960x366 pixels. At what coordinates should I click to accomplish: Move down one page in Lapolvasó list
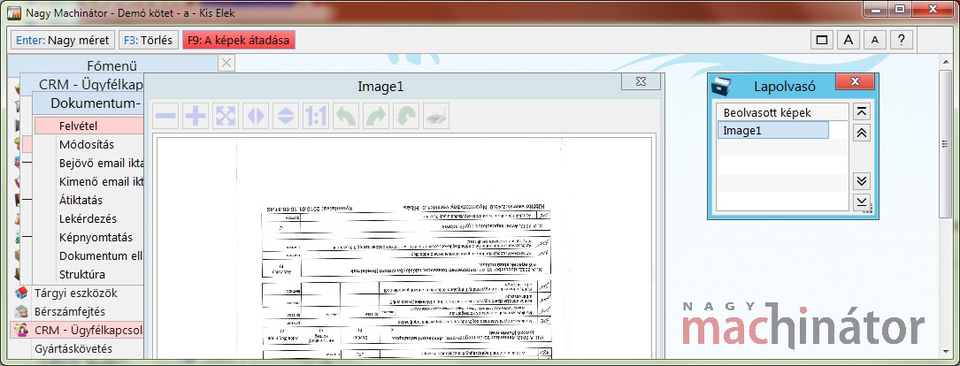pyautogui.click(x=862, y=180)
